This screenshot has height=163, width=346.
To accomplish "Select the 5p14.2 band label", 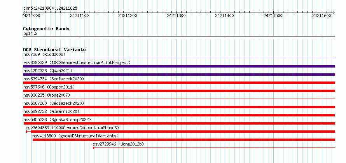I will [x=30, y=34].
